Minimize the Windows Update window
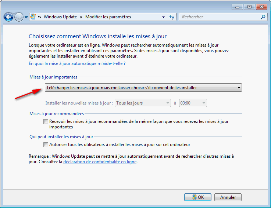271x208 pixels. click(237, 7)
